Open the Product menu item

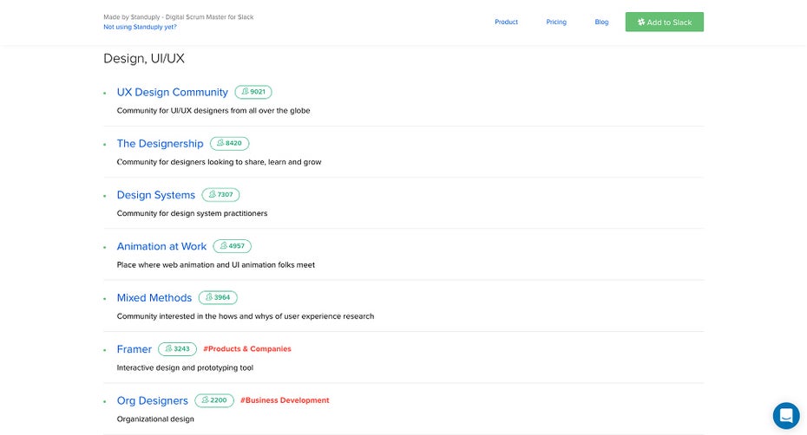(506, 23)
